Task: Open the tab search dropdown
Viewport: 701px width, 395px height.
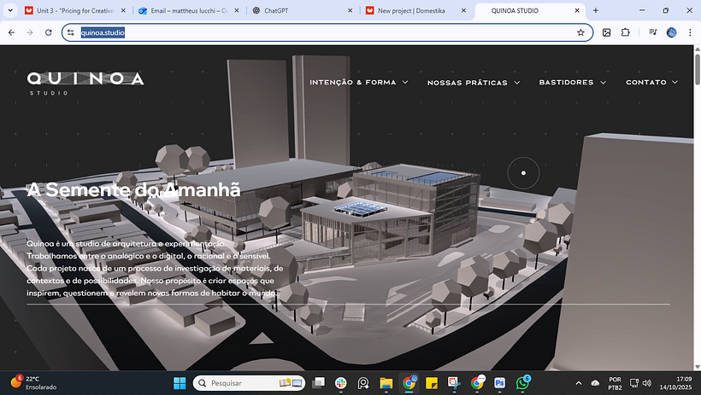Action: coord(10,10)
